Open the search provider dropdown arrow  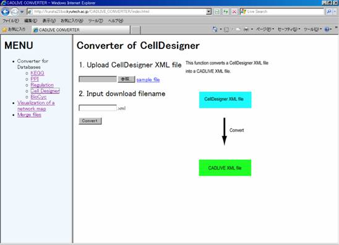tap(335, 12)
